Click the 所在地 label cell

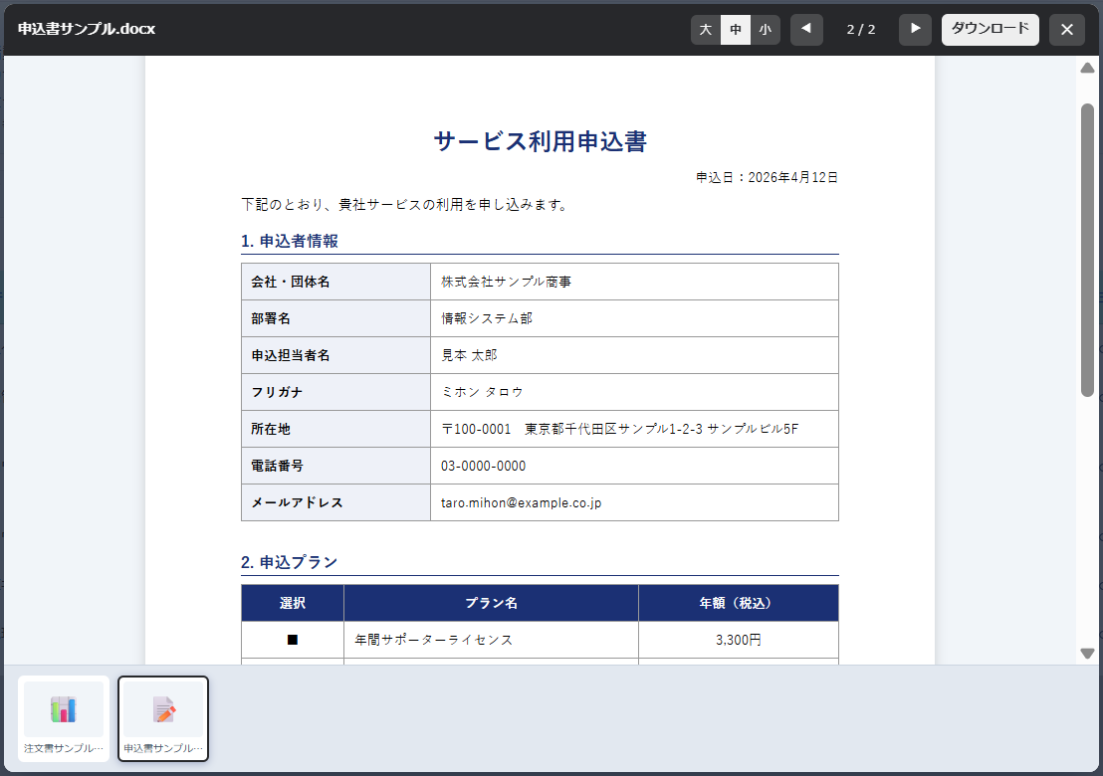(335, 429)
